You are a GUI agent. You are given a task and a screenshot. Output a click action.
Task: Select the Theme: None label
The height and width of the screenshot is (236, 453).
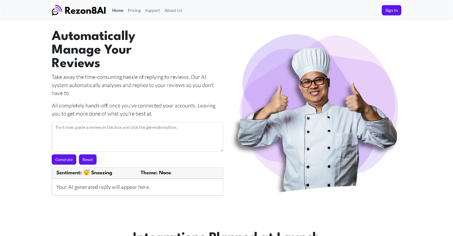point(156,173)
